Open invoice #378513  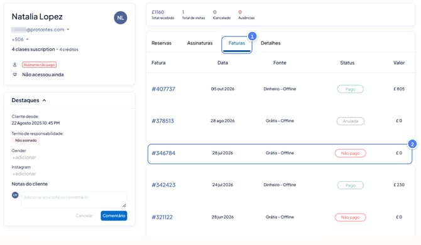(163, 121)
